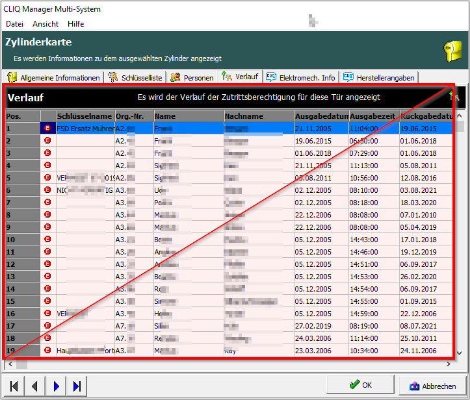Click the yellow cylinder lock icon in header

[x=452, y=51]
